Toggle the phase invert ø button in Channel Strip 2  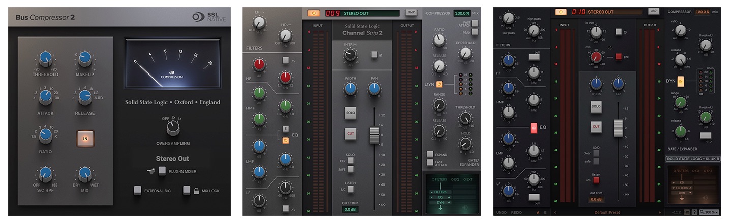(374, 54)
